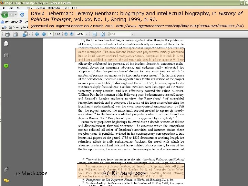
Task: Open the History menu
Action: coord(28,8)
